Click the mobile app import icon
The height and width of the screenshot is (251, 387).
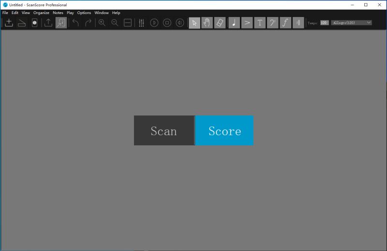coord(34,23)
